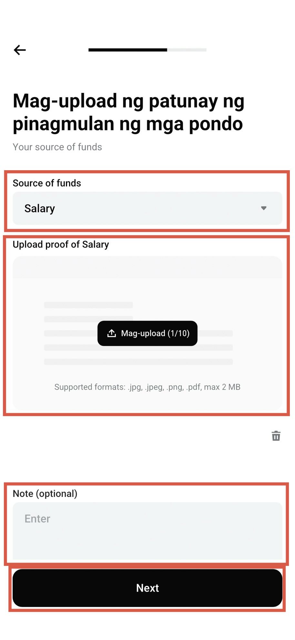Click the small caret in Source of funds field
This screenshot has height=640, width=295.
pyautogui.click(x=263, y=208)
